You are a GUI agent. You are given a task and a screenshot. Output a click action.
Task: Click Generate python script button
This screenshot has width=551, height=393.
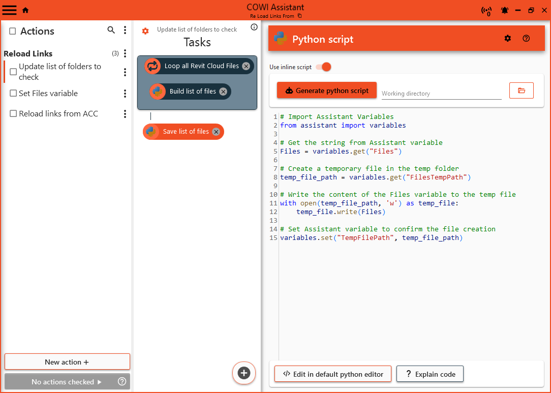[x=326, y=90]
